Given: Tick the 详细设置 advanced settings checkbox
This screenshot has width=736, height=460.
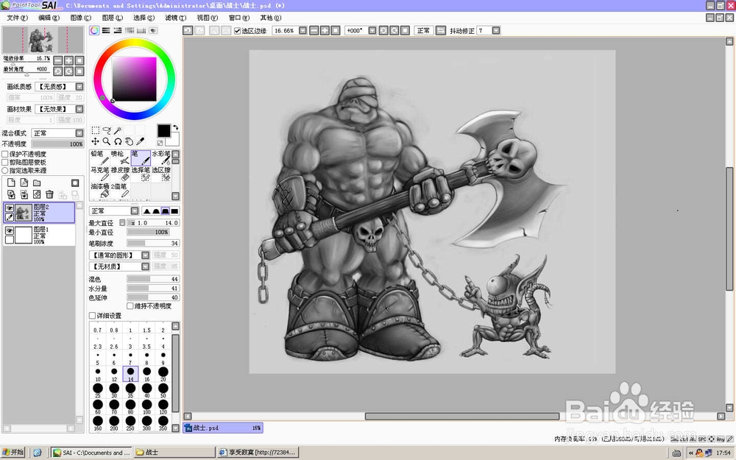Looking at the screenshot, I should (93, 316).
